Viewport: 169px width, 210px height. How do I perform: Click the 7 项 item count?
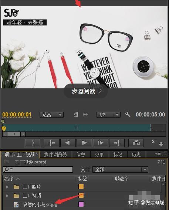point(162,162)
